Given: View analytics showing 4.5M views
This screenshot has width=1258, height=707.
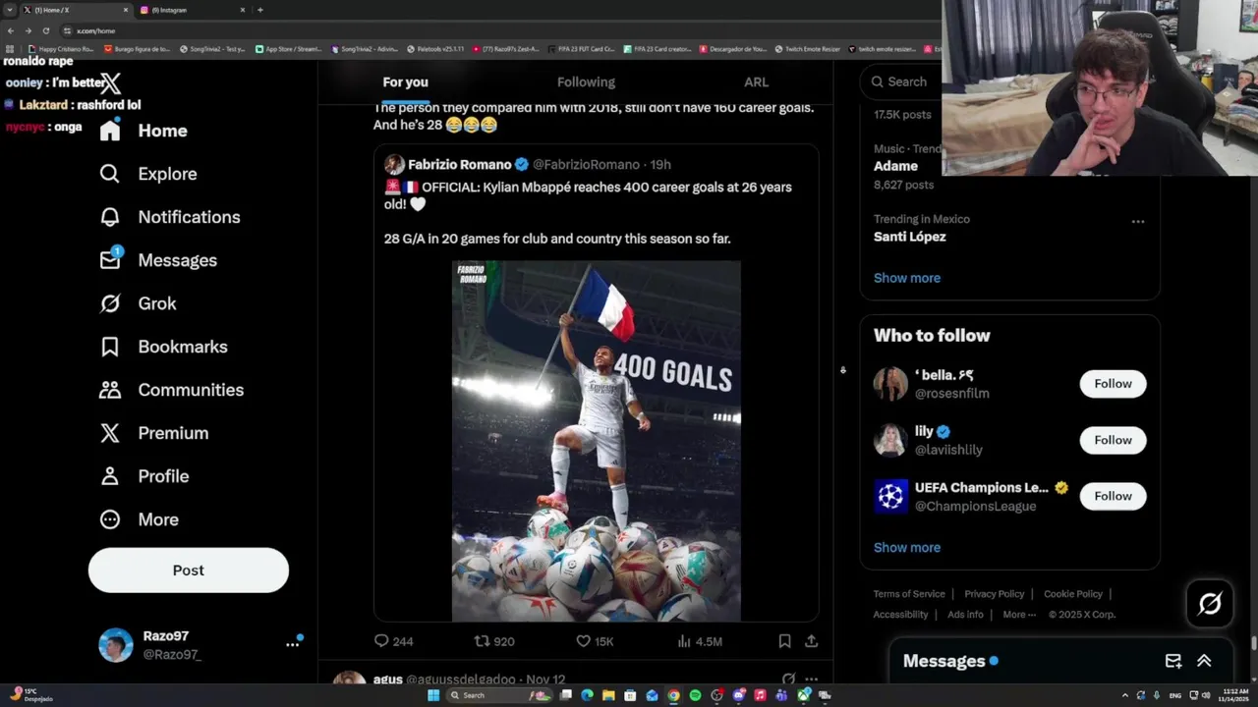Looking at the screenshot, I should pos(699,641).
